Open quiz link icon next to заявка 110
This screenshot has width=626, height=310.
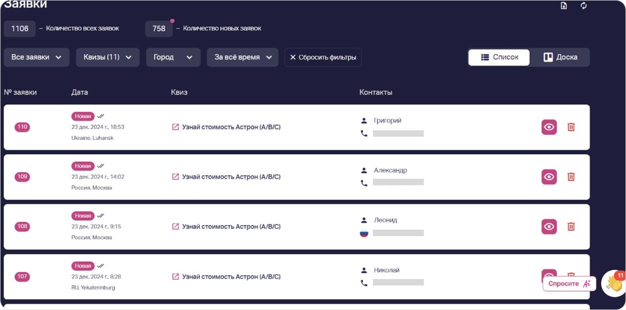coord(174,127)
